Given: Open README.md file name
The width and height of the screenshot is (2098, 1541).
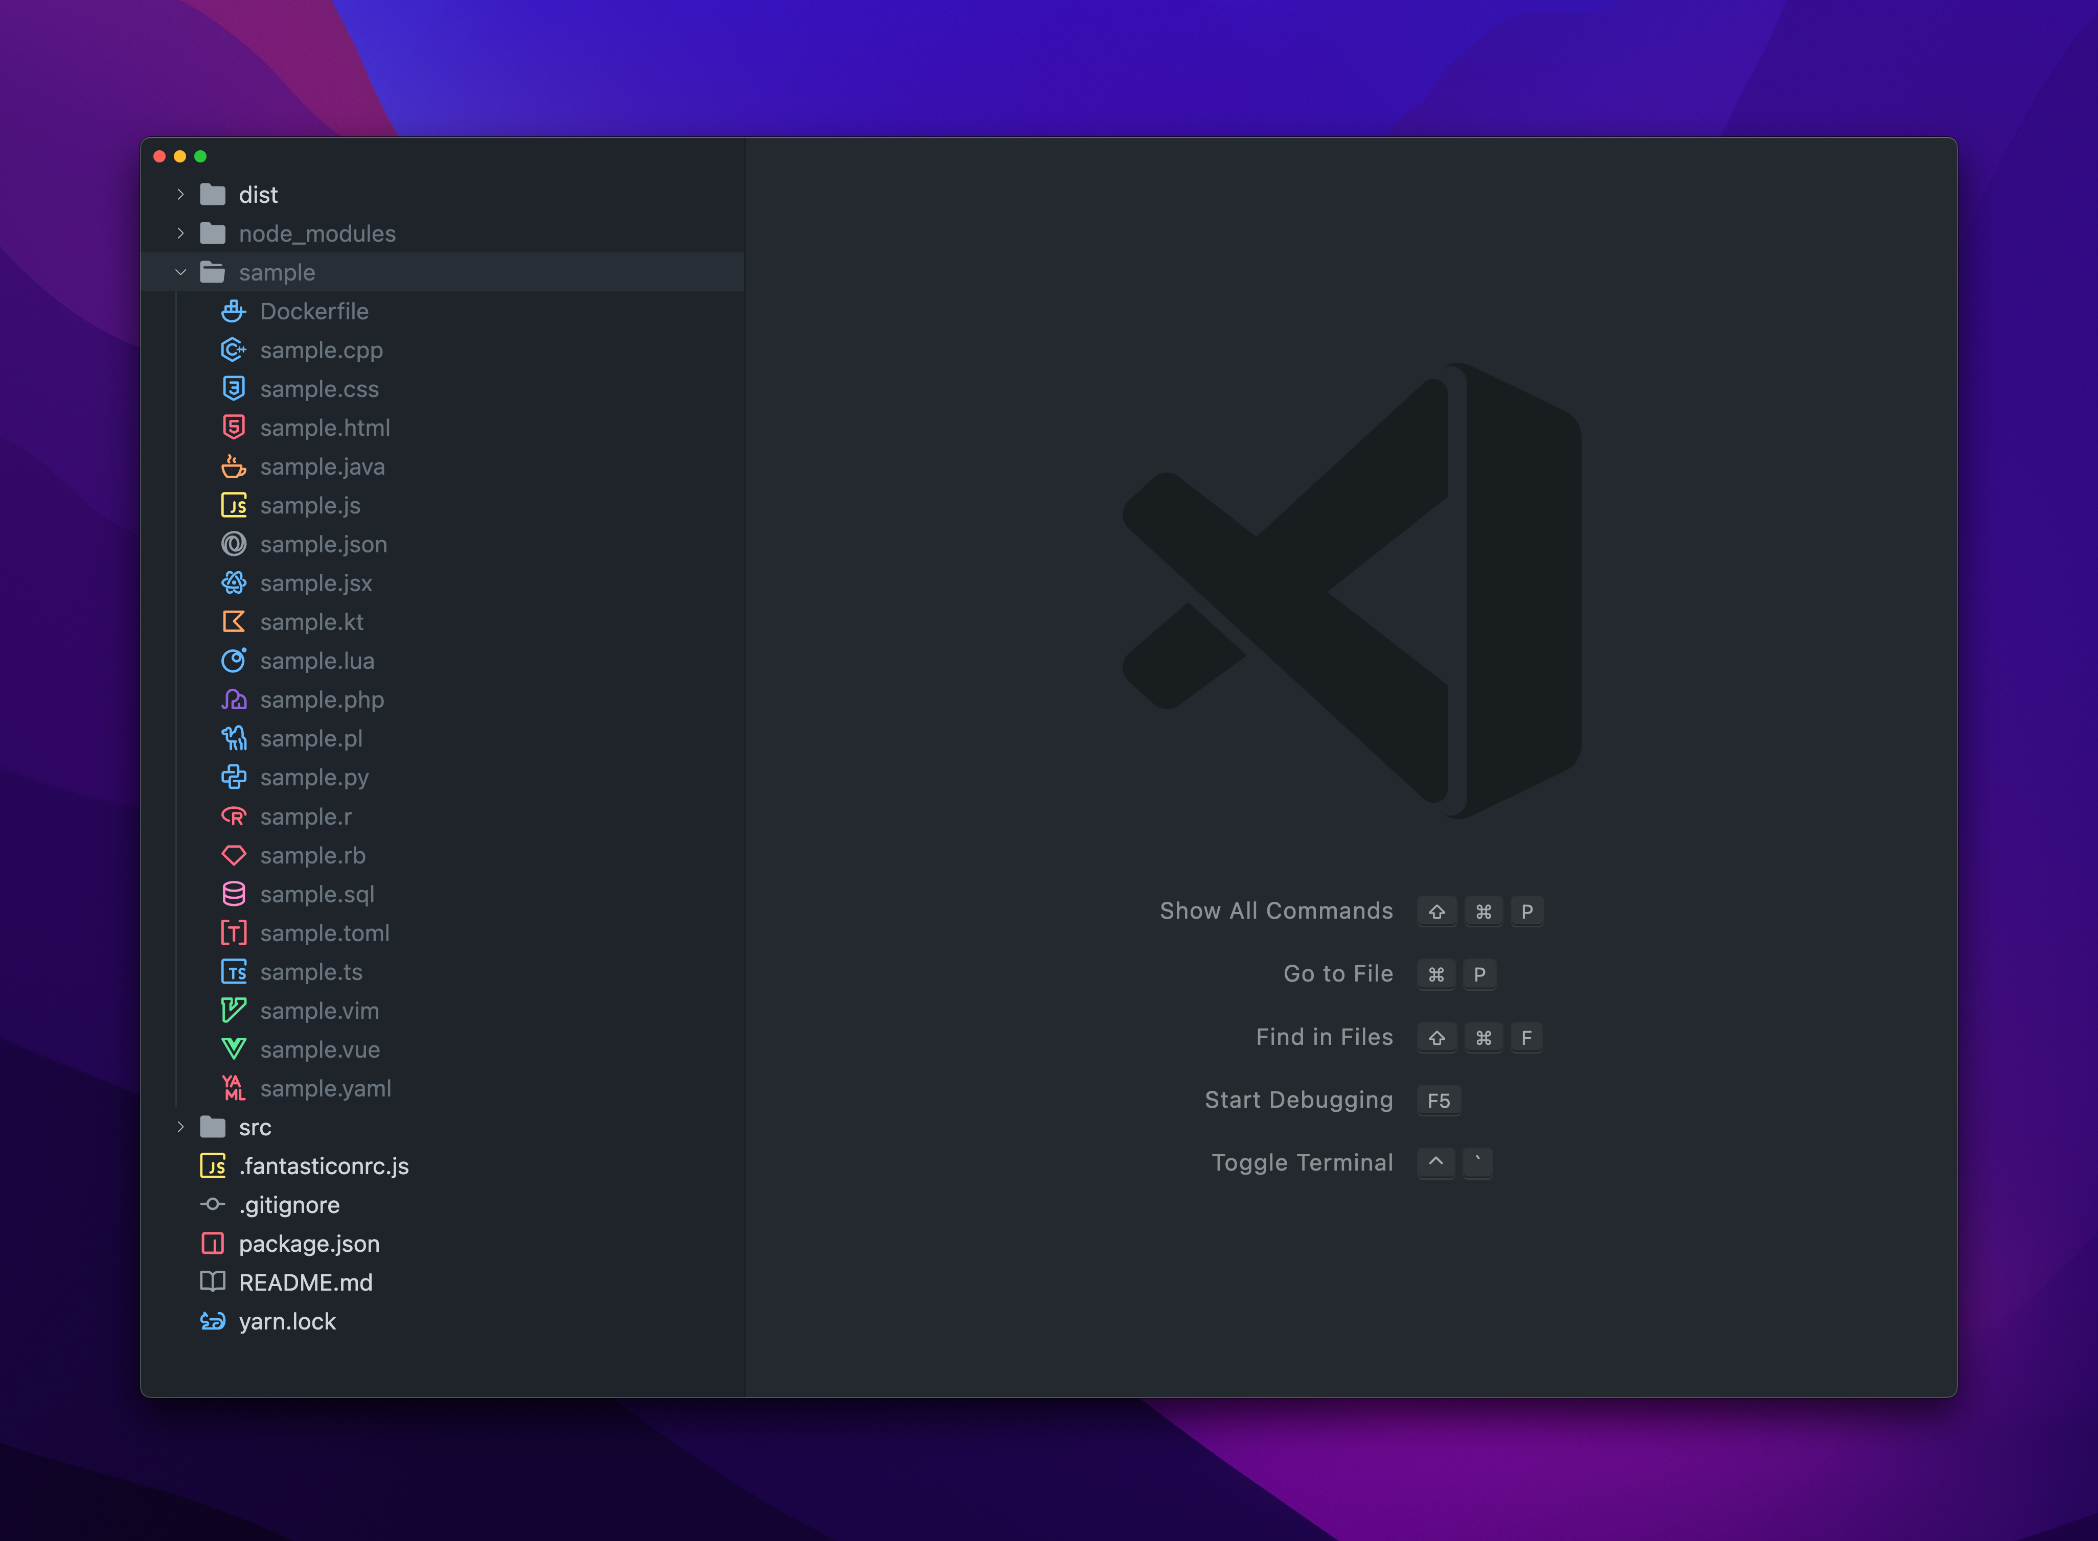Looking at the screenshot, I should click(x=306, y=1282).
